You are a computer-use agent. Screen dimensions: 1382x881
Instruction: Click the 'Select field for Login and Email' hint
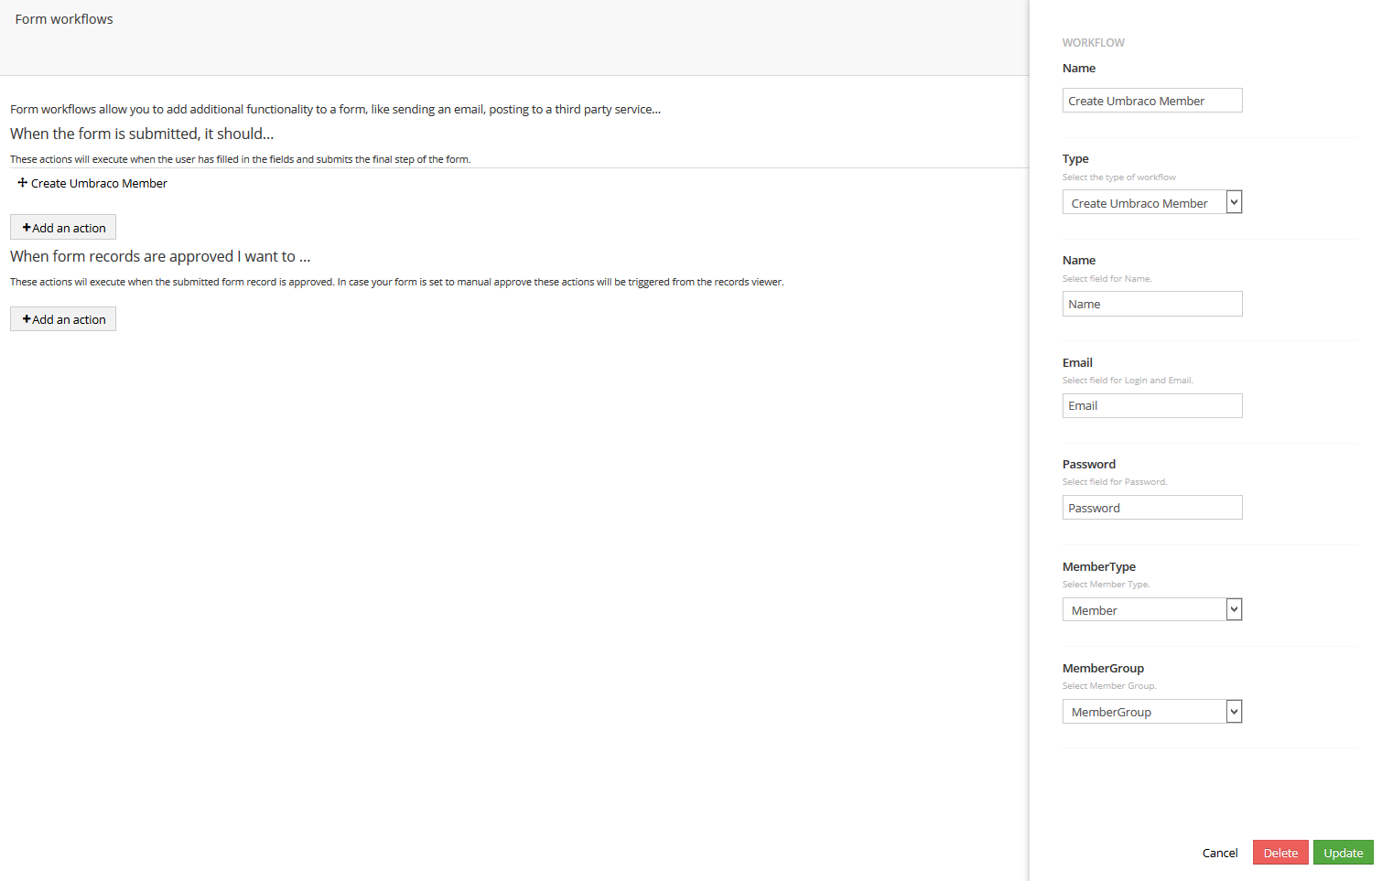click(1128, 381)
